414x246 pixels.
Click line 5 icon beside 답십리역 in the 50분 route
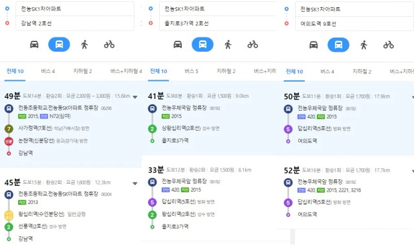288,129
